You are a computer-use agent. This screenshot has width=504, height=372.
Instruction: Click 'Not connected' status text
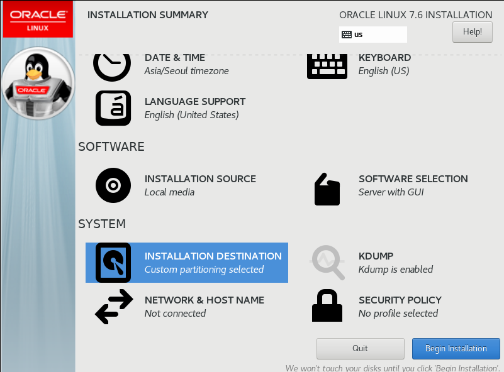175,314
